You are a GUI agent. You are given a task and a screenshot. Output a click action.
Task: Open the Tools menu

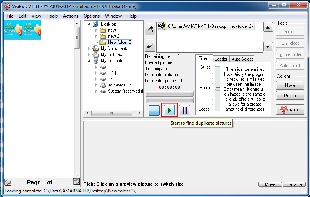pos(52,16)
